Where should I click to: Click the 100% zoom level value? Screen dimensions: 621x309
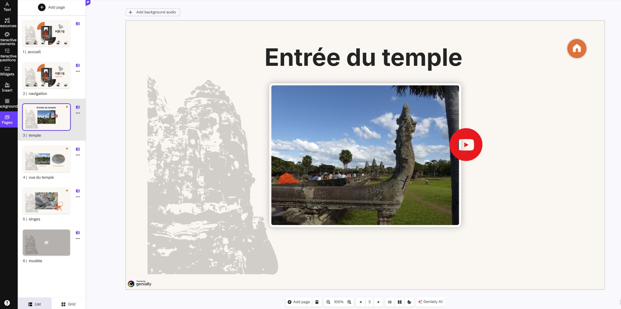coord(339,302)
